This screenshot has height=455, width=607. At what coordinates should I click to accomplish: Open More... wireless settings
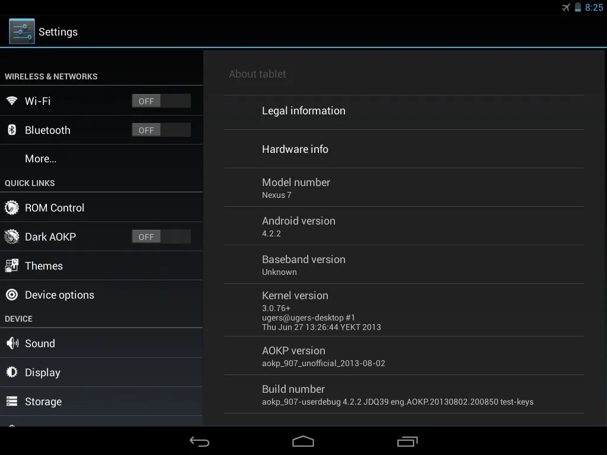pyautogui.click(x=101, y=159)
